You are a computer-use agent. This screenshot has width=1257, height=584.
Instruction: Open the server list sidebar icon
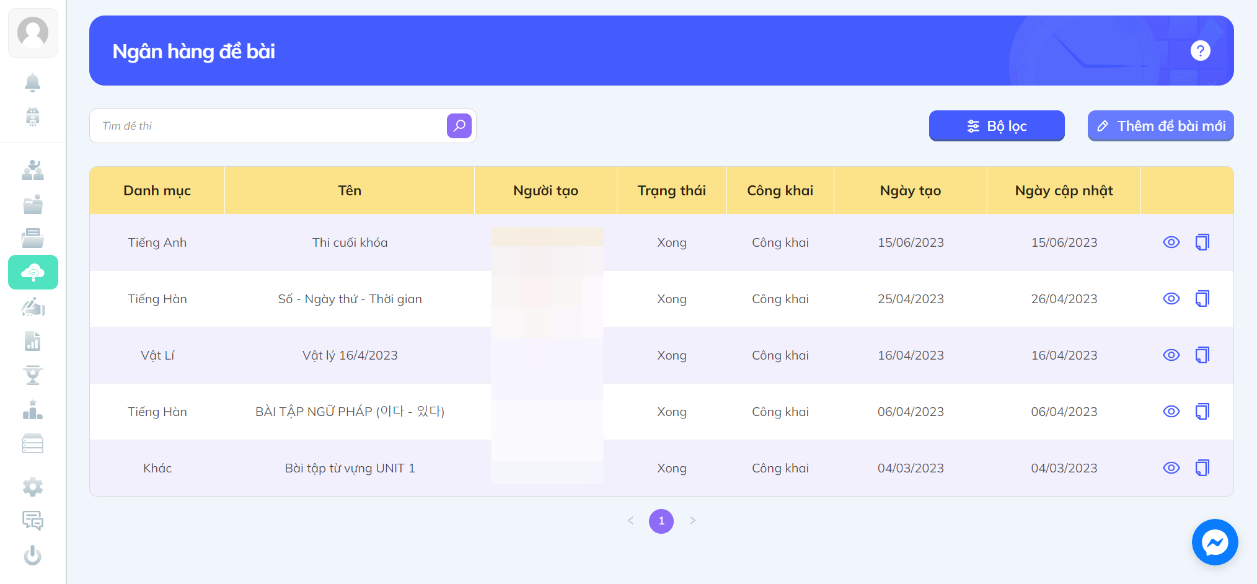coord(32,443)
